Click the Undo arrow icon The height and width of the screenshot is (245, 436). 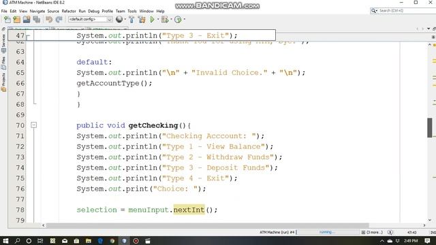point(49,20)
